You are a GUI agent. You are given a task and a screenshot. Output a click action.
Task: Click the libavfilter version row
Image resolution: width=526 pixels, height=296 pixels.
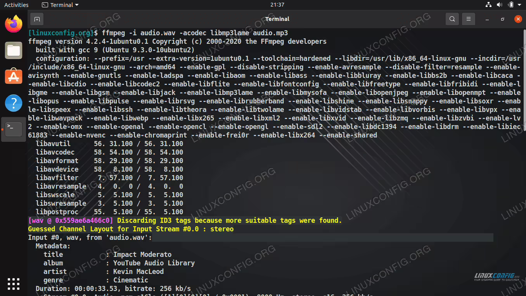click(109, 178)
